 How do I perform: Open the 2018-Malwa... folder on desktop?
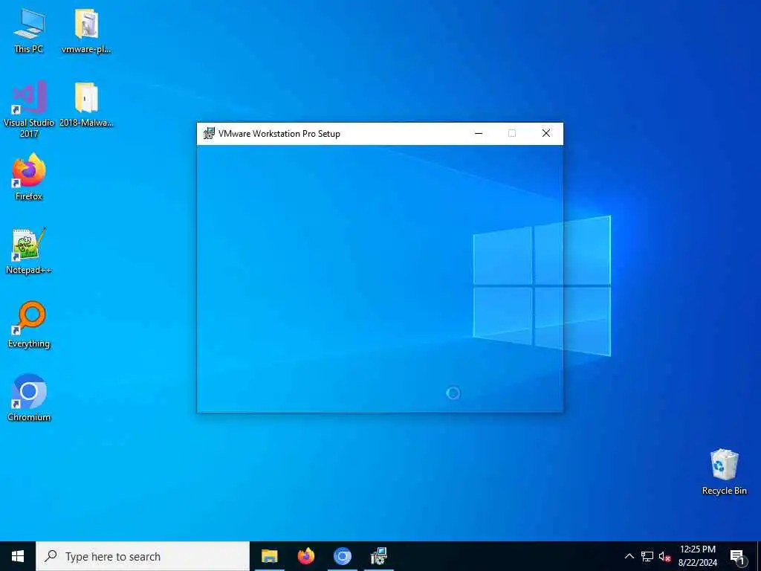click(86, 104)
